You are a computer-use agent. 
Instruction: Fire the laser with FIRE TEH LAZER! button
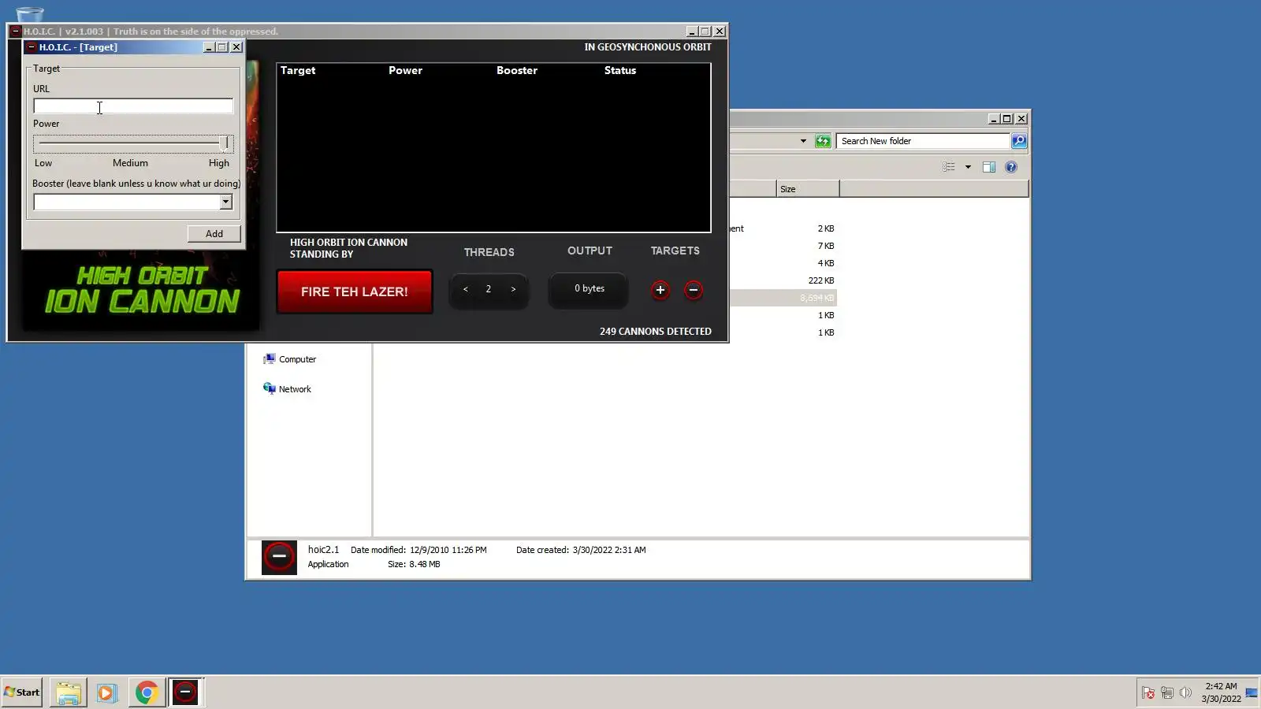355,291
